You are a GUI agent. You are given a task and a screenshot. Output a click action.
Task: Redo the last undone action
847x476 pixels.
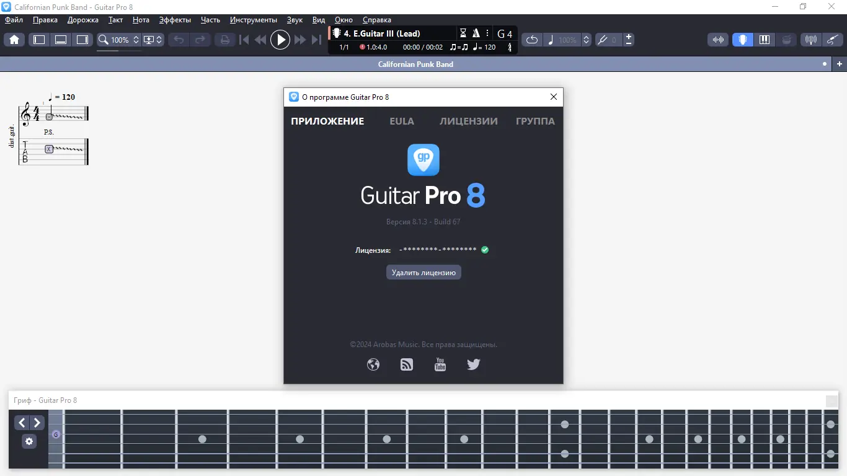200,40
